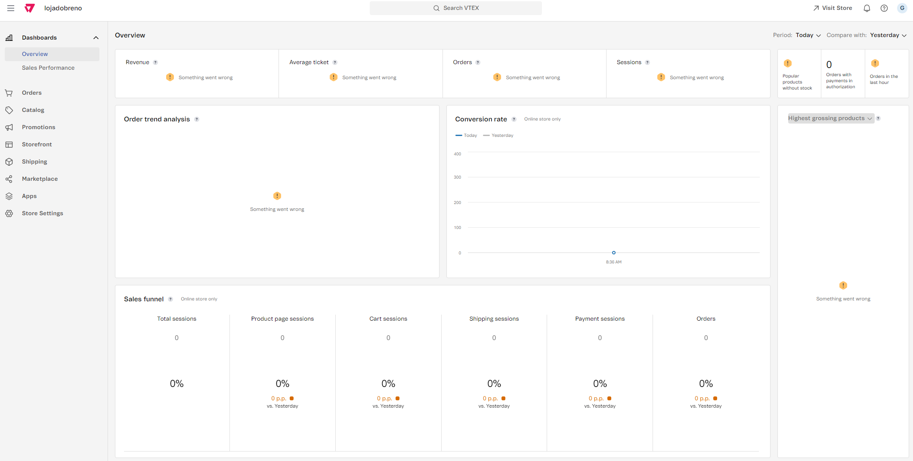Collapse the Dashboards sidebar section
This screenshot has height=461, width=913.
96,38
